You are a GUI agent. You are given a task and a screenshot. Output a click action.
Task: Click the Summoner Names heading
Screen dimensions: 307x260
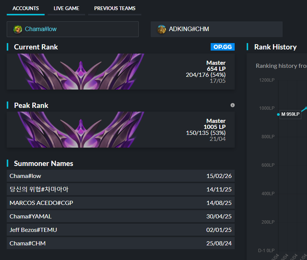coord(43,164)
